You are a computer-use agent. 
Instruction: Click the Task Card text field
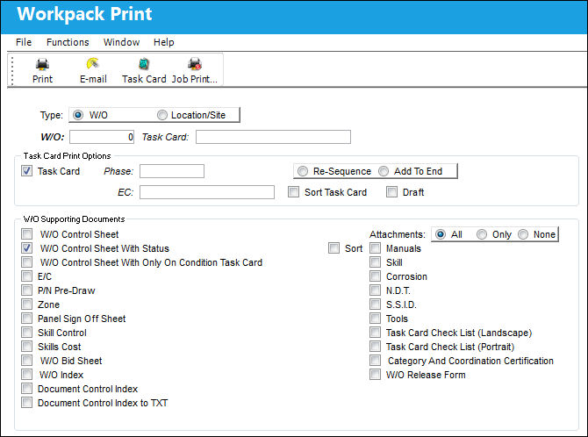point(273,137)
